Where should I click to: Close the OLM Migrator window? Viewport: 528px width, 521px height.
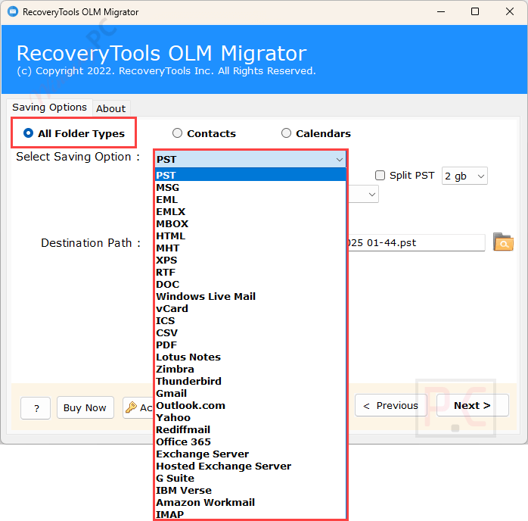click(510, 12)
